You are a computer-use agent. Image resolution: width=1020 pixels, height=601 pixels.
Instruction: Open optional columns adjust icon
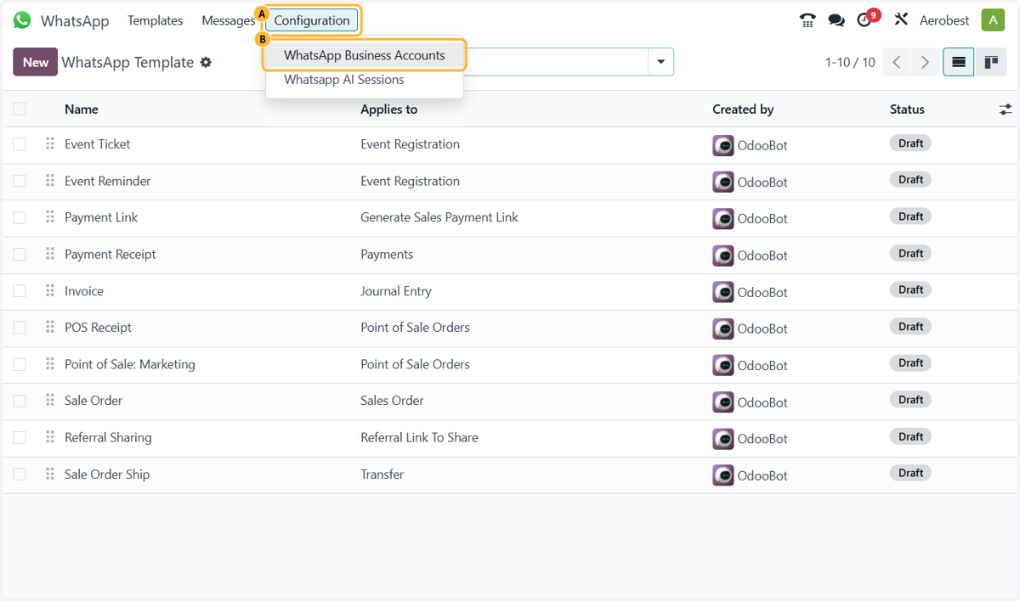pos(1006,110)
